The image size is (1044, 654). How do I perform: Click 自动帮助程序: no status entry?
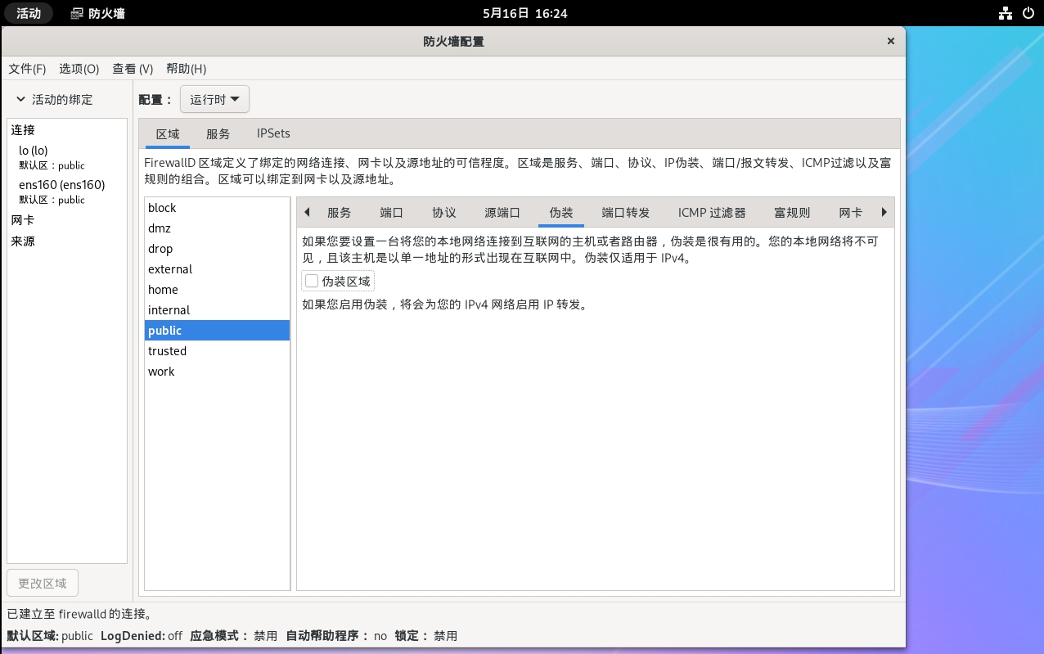[336, 636]
